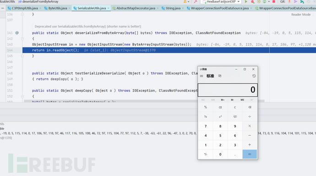Click the green Git push icon
Viewport: 316px width, 176px height.
click(302, 2)
